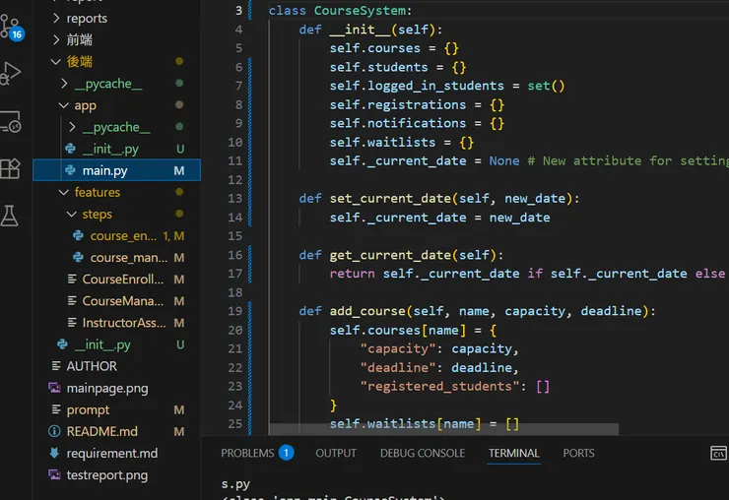Open mainpage.png in the explorer

(106, 388)
